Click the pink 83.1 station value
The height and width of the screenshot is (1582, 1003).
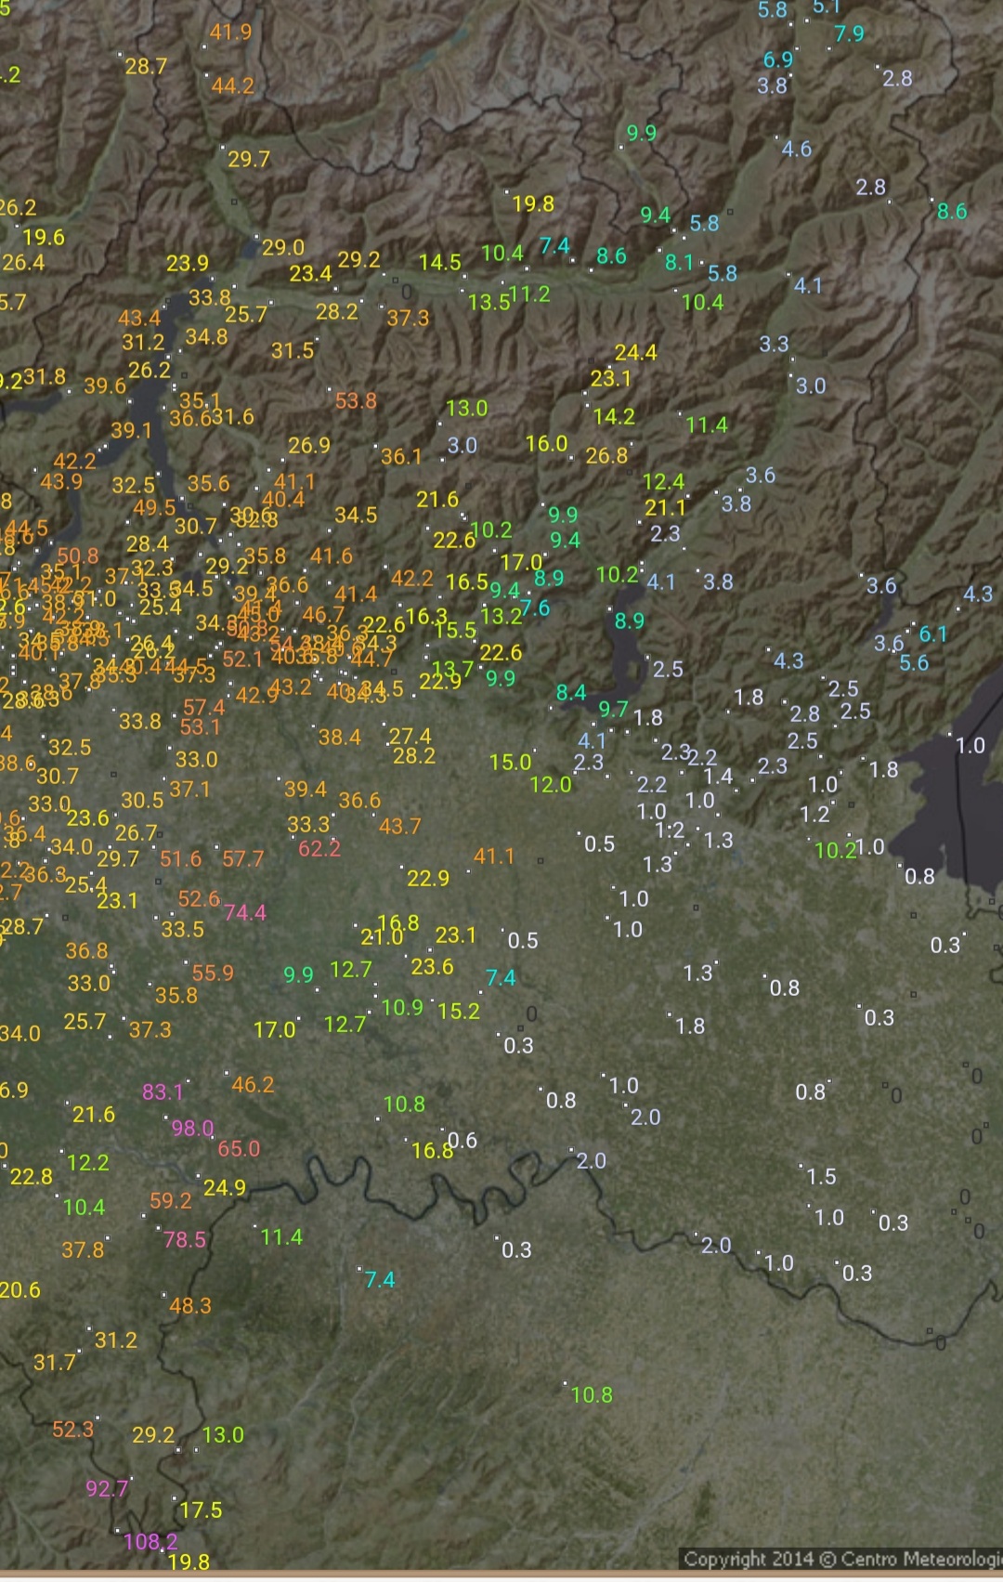tap(163, 1092)
